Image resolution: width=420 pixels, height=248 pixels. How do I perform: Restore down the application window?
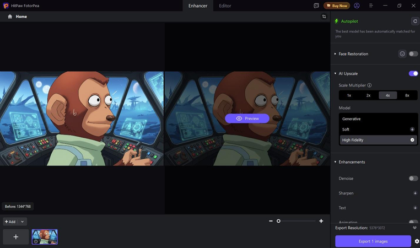pyautogui.click(x=400, y=6)
